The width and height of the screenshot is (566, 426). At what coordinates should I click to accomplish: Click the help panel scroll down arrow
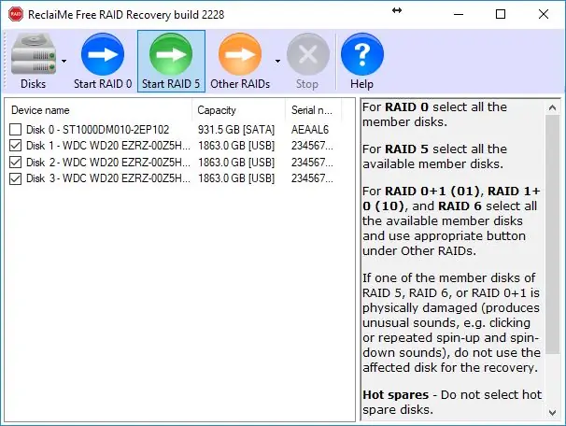[552, 412]
